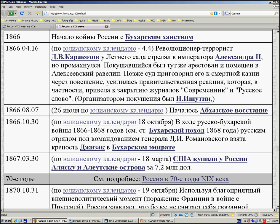
Task: Click the search magnifier icon in search box
Action: 276,13
